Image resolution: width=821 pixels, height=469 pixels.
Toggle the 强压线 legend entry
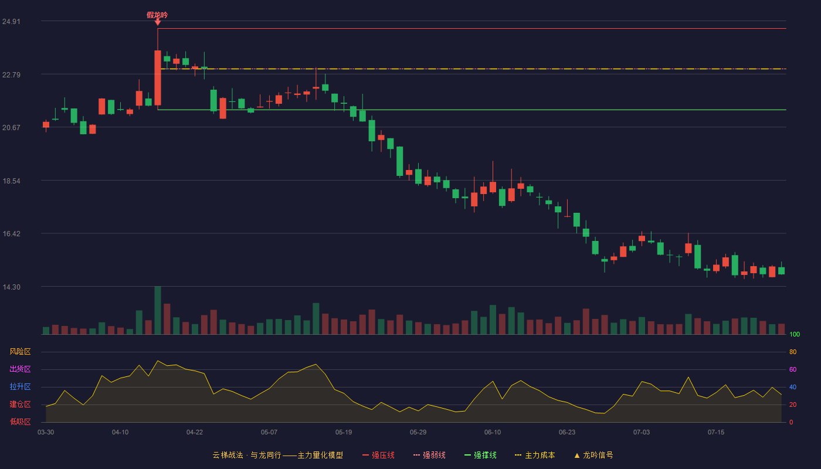click(378, 455)
